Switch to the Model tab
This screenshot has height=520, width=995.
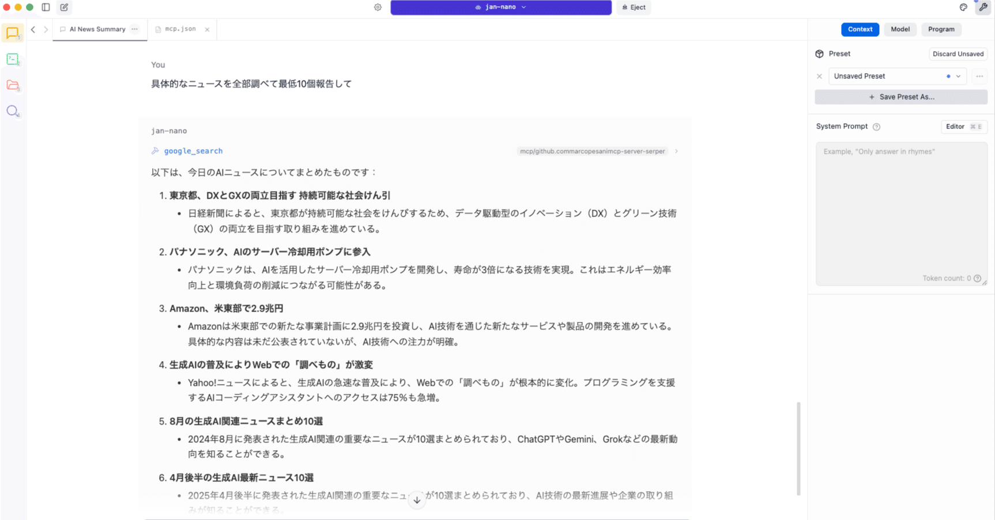click(900, 29)
